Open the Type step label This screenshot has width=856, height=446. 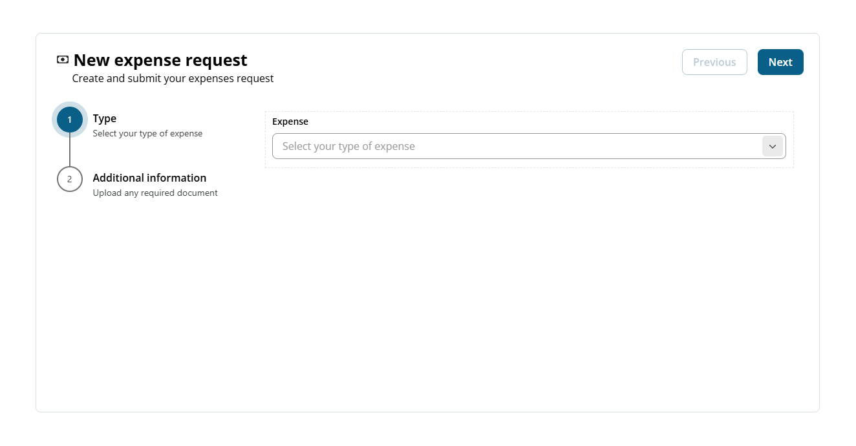point(105,118)
